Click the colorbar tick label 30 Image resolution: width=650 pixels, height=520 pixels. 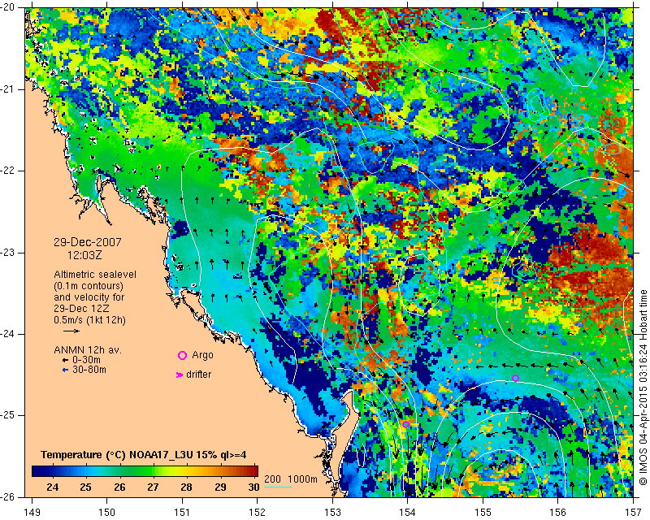click(253, 487)
